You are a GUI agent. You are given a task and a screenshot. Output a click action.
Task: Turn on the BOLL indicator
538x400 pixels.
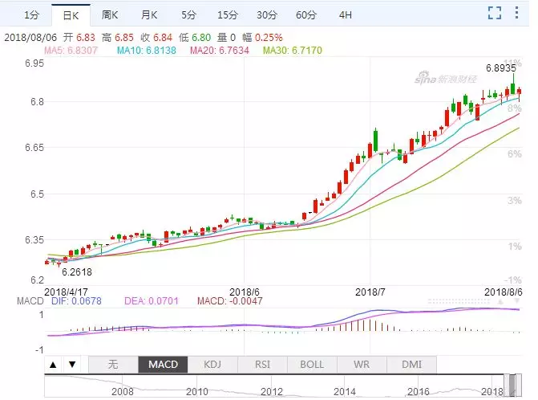[312, 365]
